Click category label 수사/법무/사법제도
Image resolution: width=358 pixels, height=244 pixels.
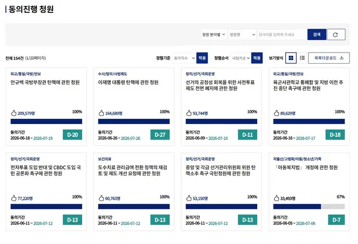click(x=112, y=74)
